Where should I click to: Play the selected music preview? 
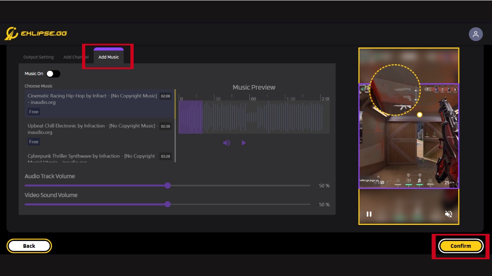244,142
